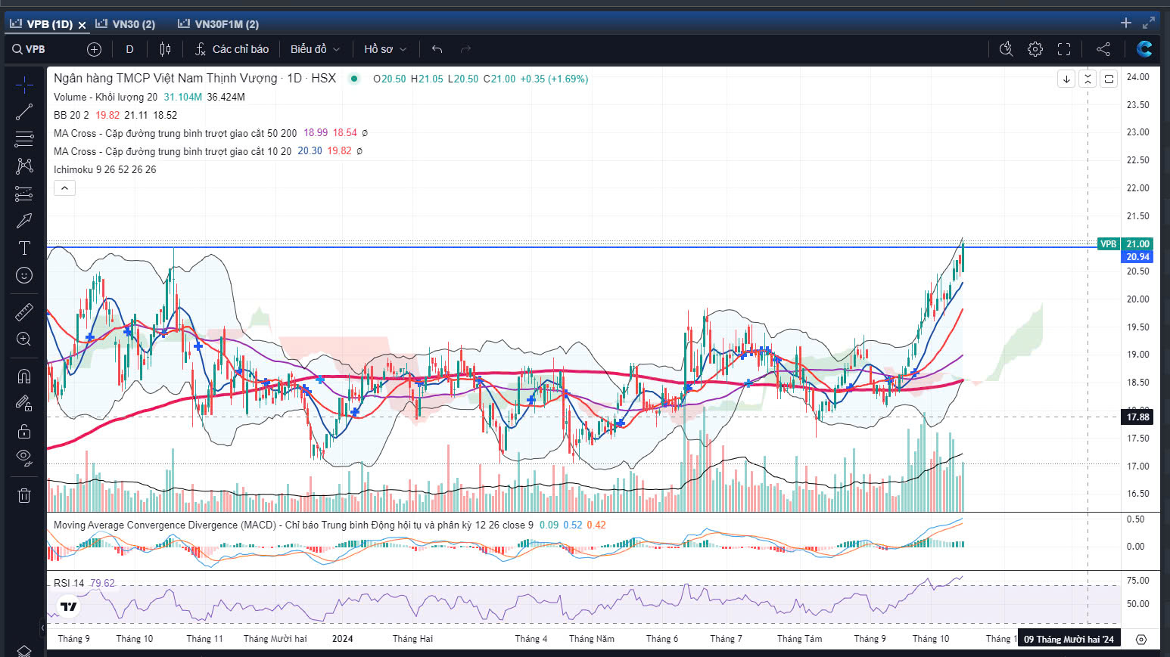Click the compare or add symbol plus icon
The width and height of the screenshot is (1170, 657).
[x=94, y=49]
